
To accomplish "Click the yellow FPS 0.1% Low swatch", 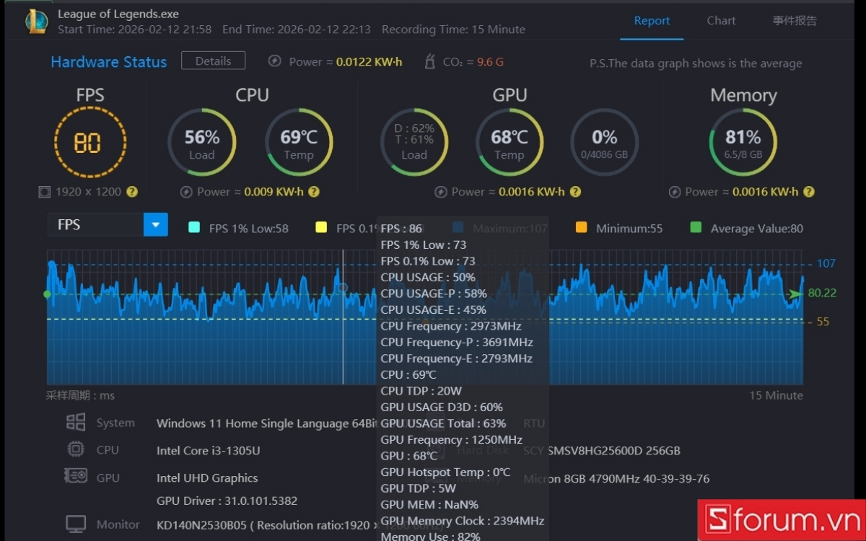I will [x=321, y=228].
